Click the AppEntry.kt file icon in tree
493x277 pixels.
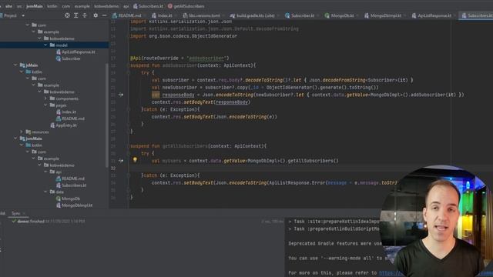[x=52, y=125]
